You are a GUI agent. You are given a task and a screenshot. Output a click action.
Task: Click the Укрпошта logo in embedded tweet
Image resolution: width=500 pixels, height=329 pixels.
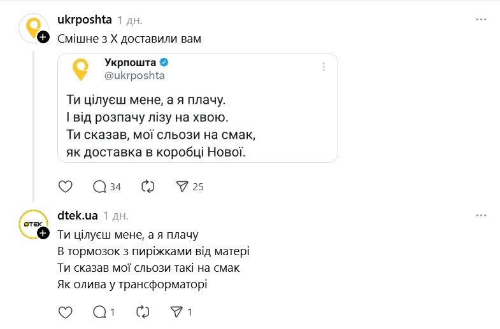click(80, 69)
